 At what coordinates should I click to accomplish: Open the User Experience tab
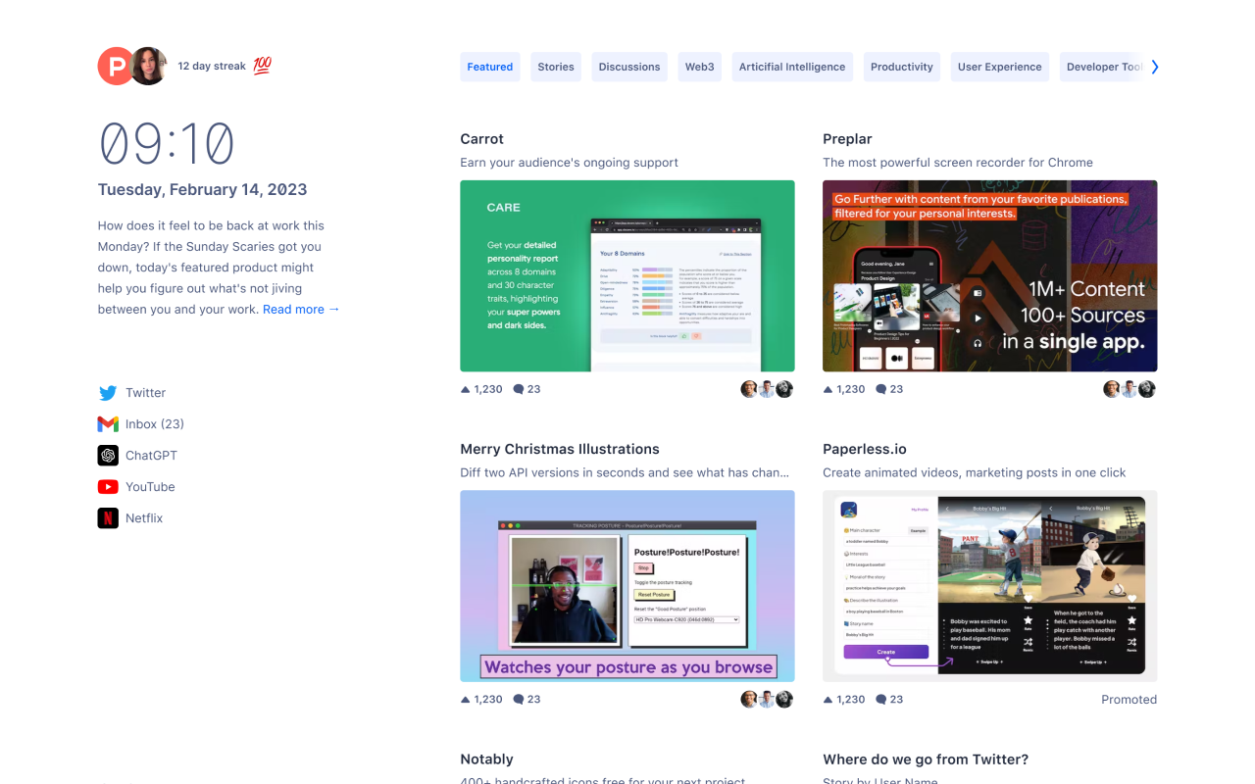tap(1000, 67)
